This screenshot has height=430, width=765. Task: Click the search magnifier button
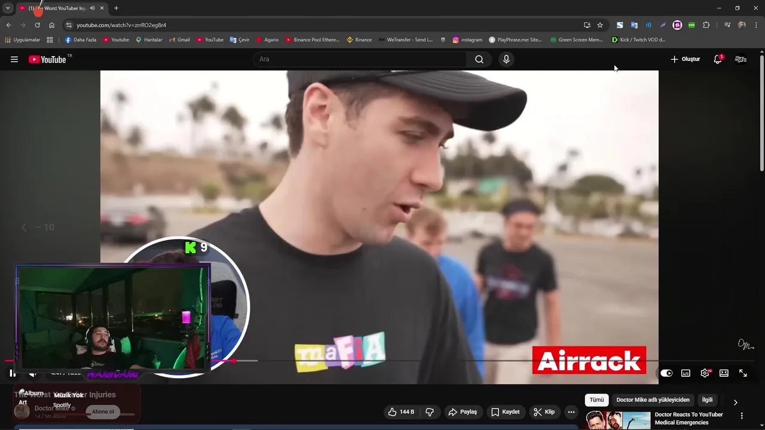[x=479, y=59]
